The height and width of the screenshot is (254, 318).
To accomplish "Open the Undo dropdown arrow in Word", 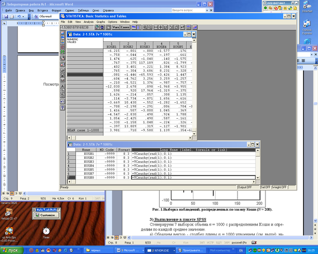I will tap(23, 16).
